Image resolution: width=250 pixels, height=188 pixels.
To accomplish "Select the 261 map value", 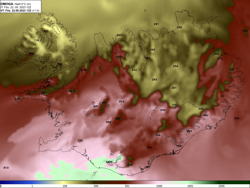I will [x=174, y=88].
